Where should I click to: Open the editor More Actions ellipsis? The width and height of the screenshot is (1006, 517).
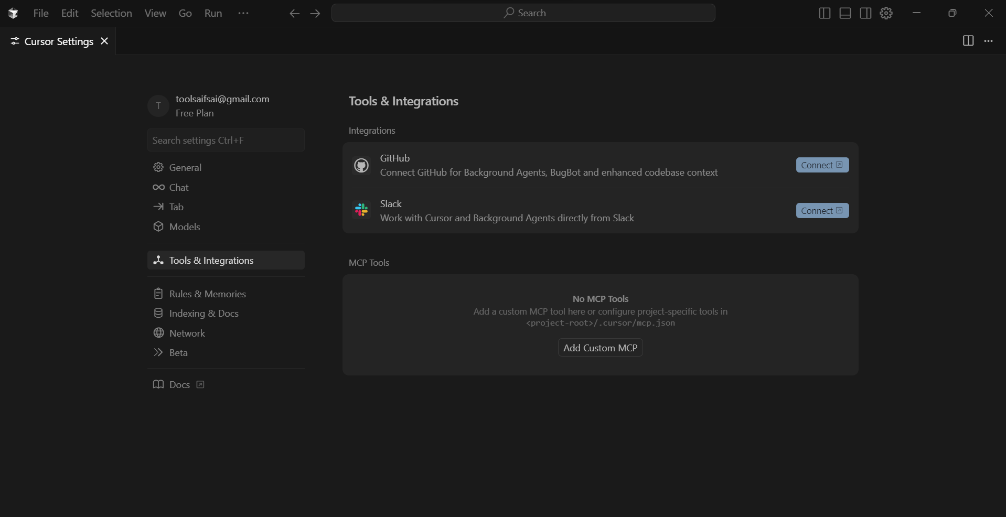tap(989, 41)
